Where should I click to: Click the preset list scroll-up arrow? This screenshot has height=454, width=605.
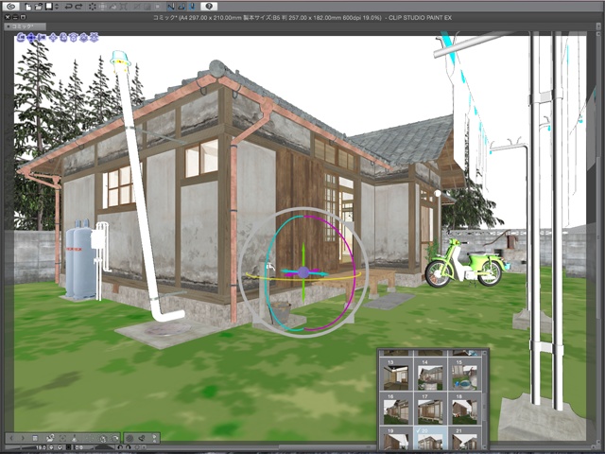tap(485, 353)
